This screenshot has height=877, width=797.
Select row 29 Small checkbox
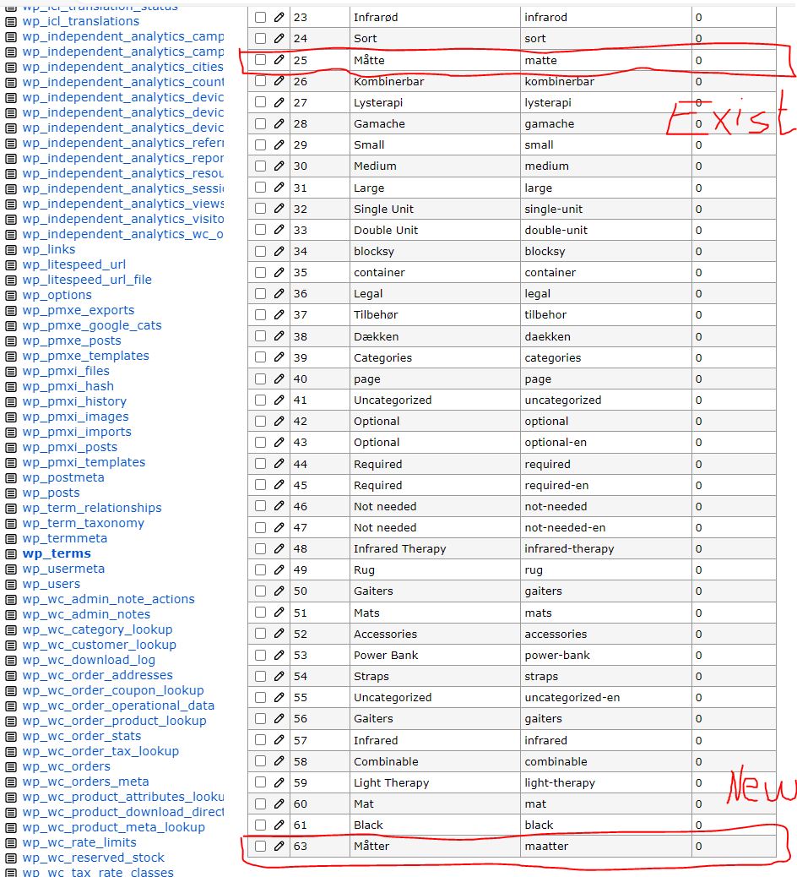[x=260, y=144]
